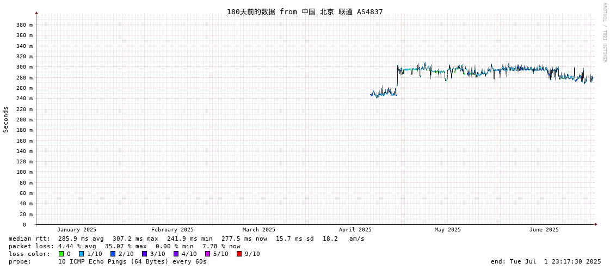Image resolution: width=610 pixels, height=269 pixels.
Task: Click the "80 m" y-axis value
Action: point(26,182)
